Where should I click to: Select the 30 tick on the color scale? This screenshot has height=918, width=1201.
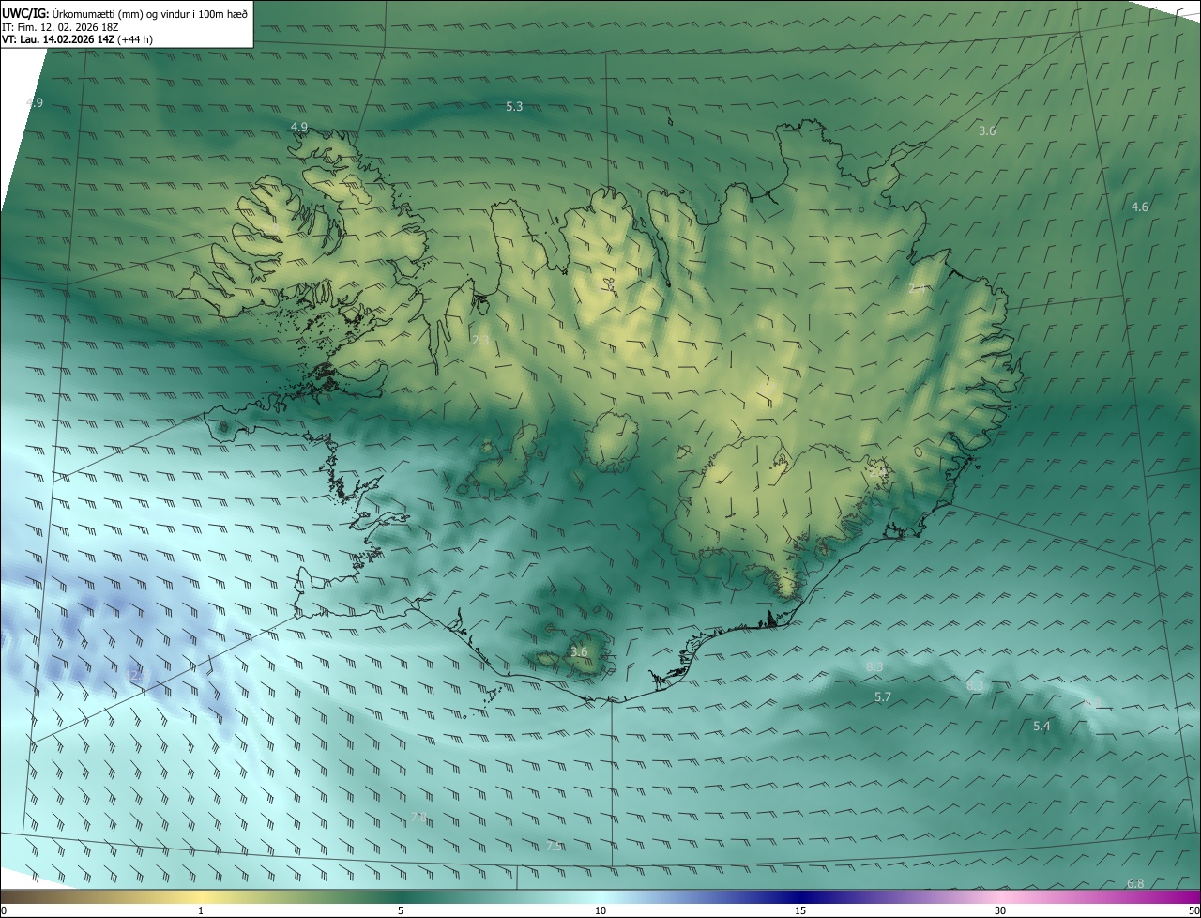click(x=1000, y=910)
